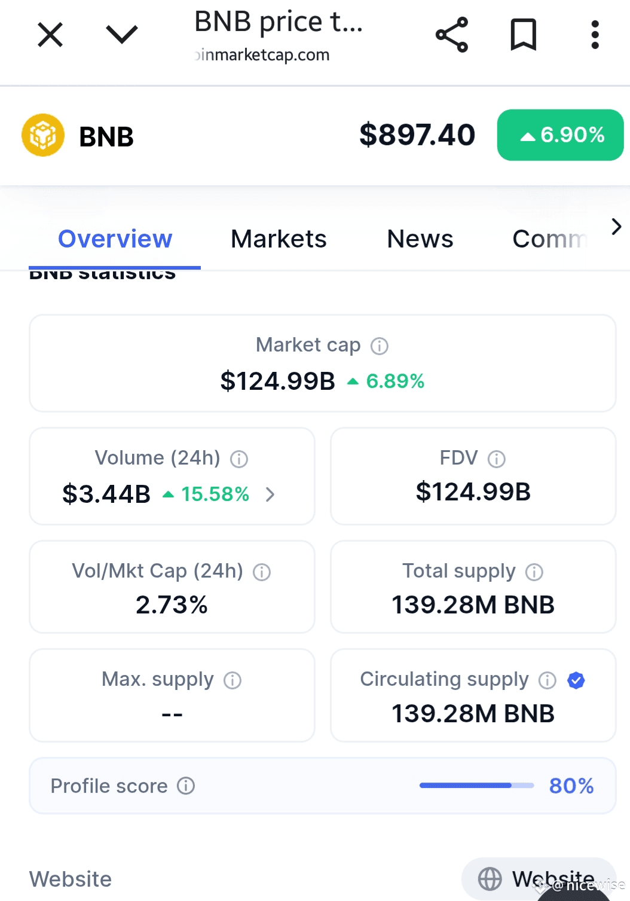Open the News tab
The image size is (630, 901).
pyautogui.click(x=420, y=239)
